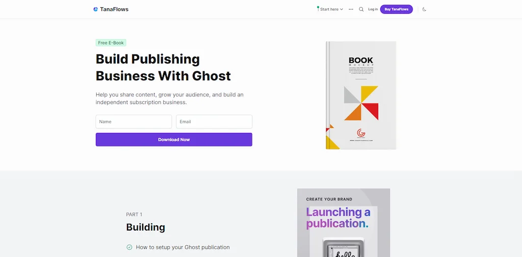Toggle dark mode moon icon
Image resolution: width=522 pixels, height=257 pixels.
(x=424, y=9)
